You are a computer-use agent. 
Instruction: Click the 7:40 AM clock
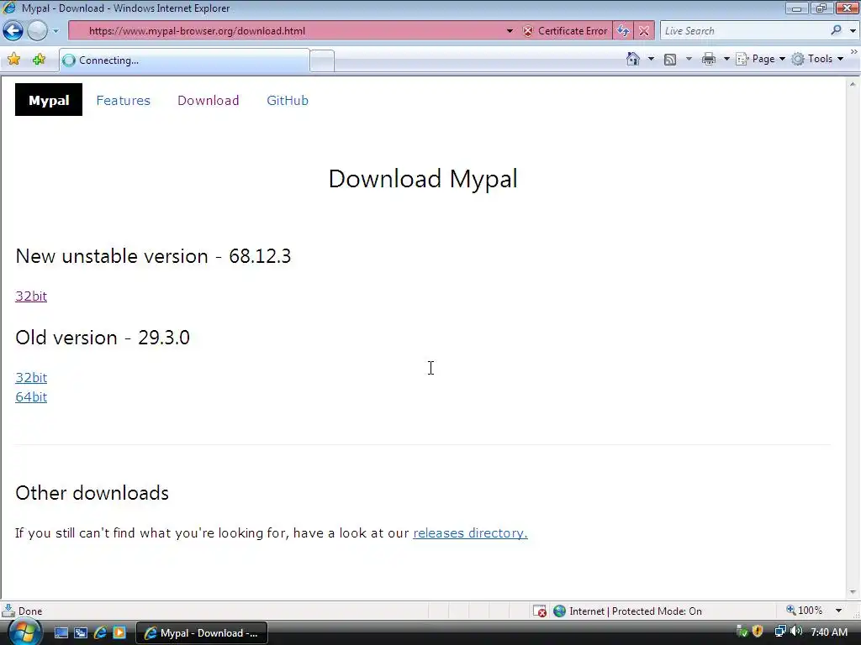point(829,632)
